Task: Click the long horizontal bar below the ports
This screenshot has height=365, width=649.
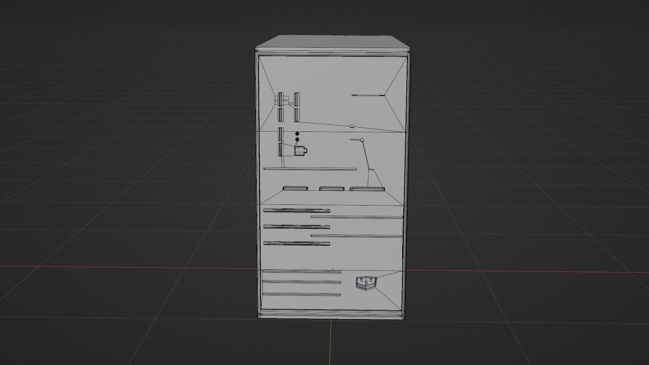Action: point(310,169)
